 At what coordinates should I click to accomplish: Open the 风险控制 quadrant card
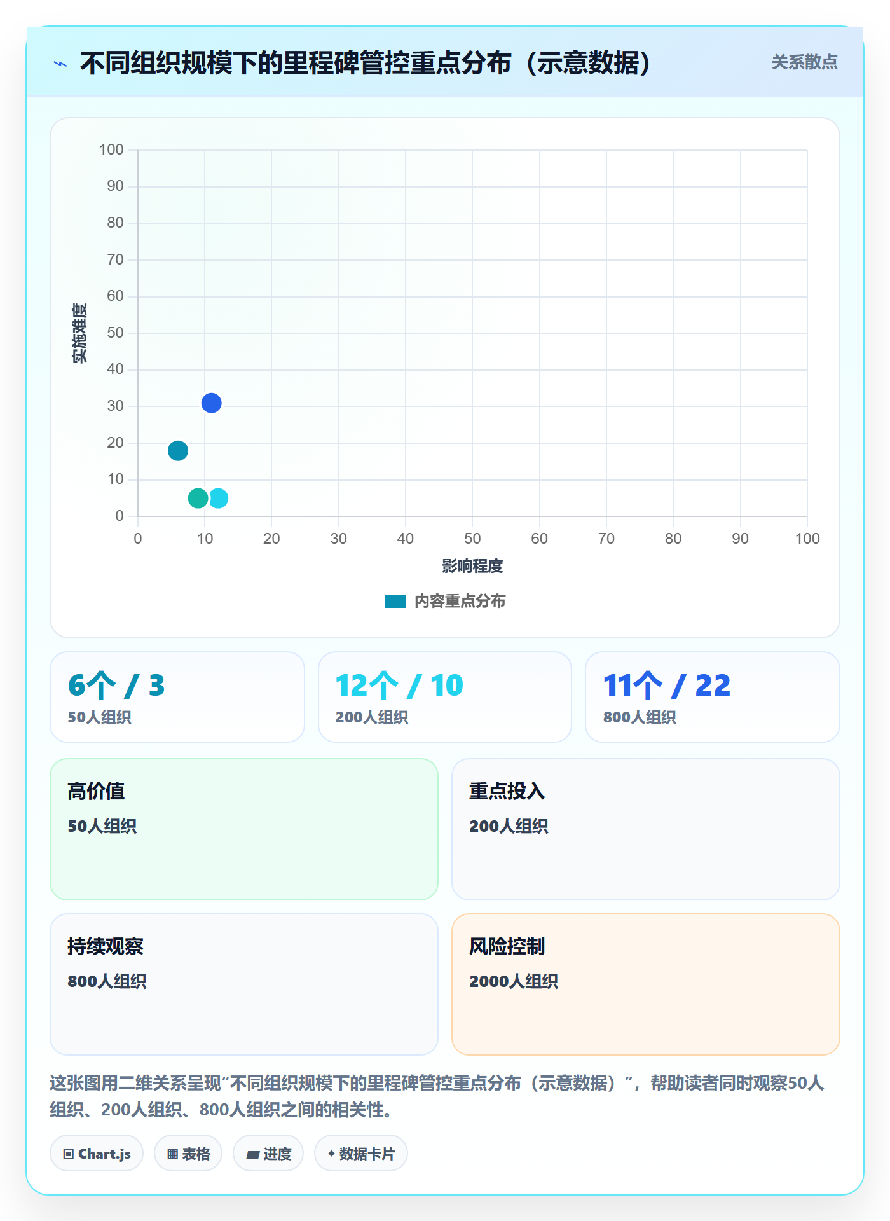tap(646, 984)
